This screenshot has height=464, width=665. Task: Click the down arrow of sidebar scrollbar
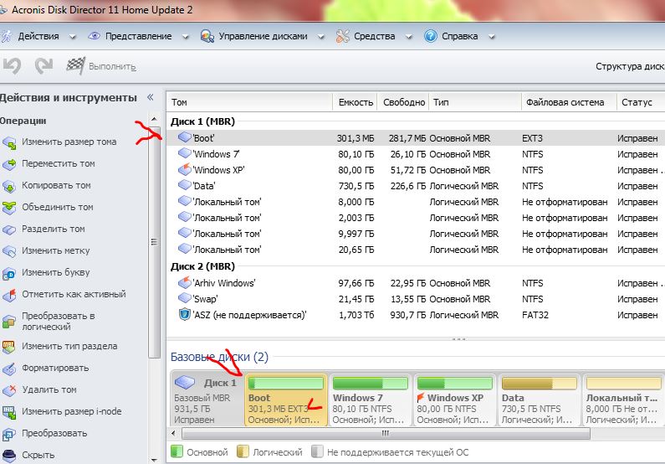click(154, 459)
